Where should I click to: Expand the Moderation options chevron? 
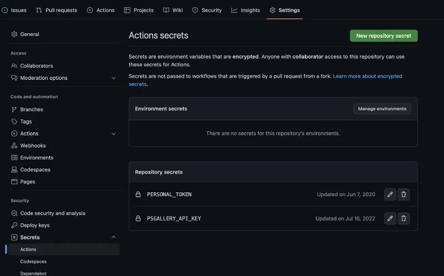pos(114,78)
